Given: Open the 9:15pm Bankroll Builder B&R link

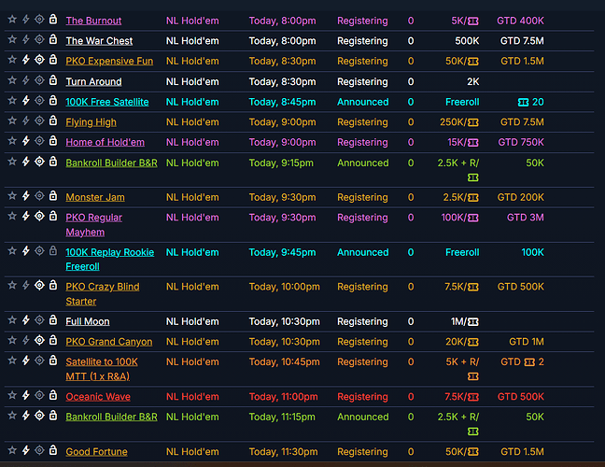Looking at the screenshot, I should [x=111, y=163].
